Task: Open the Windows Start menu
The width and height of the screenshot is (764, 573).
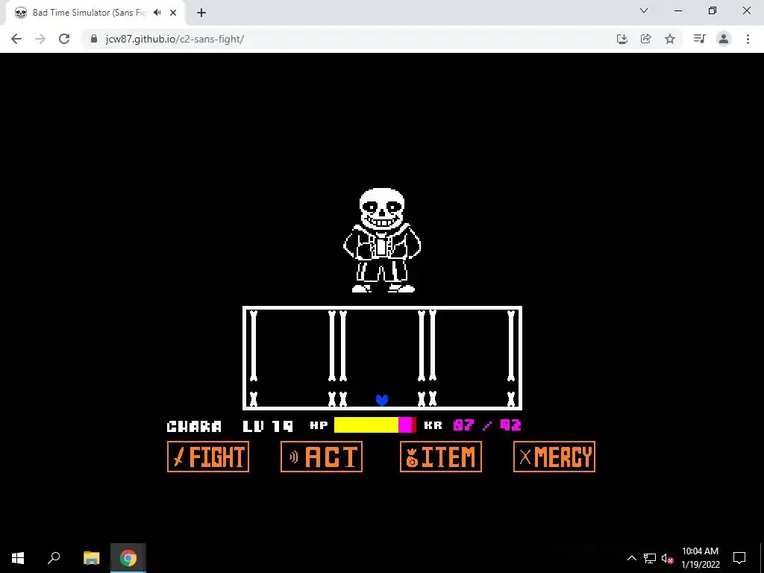Action: point(18,558)
